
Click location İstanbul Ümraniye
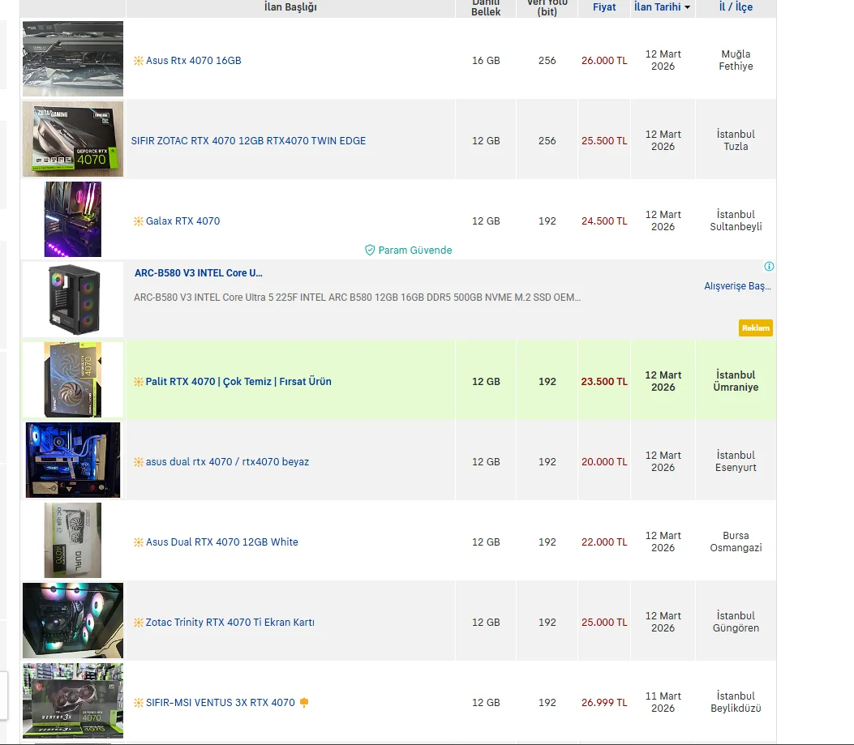coord(736,381)
